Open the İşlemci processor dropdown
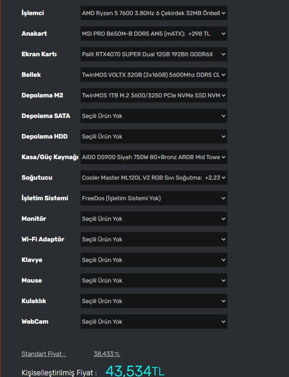This screenshot has width=289, height=377. coord(154,13)
